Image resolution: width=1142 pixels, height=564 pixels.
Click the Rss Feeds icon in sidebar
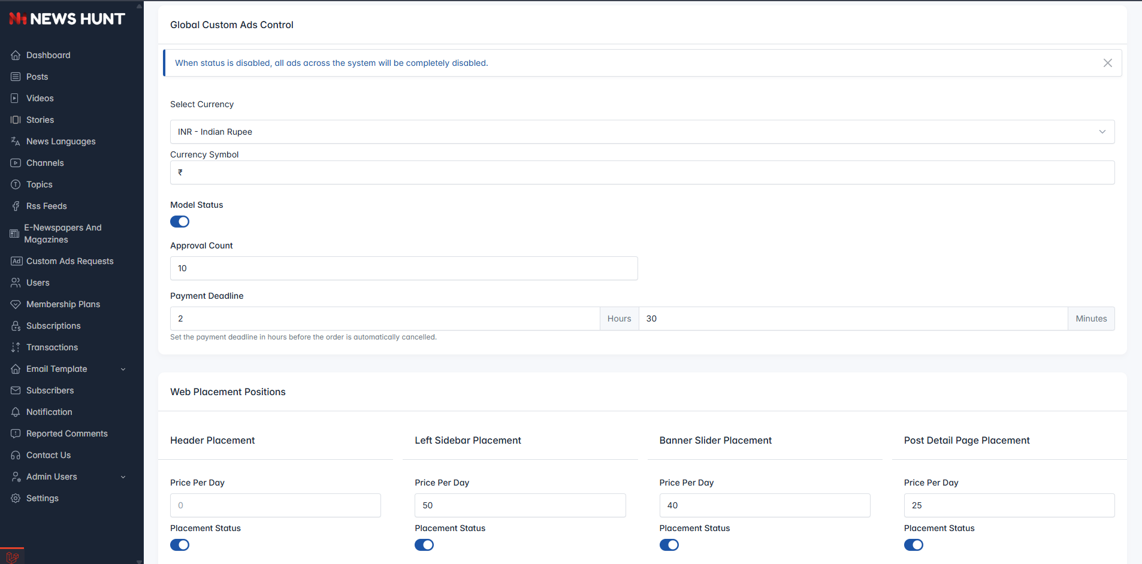coord(16,206)
